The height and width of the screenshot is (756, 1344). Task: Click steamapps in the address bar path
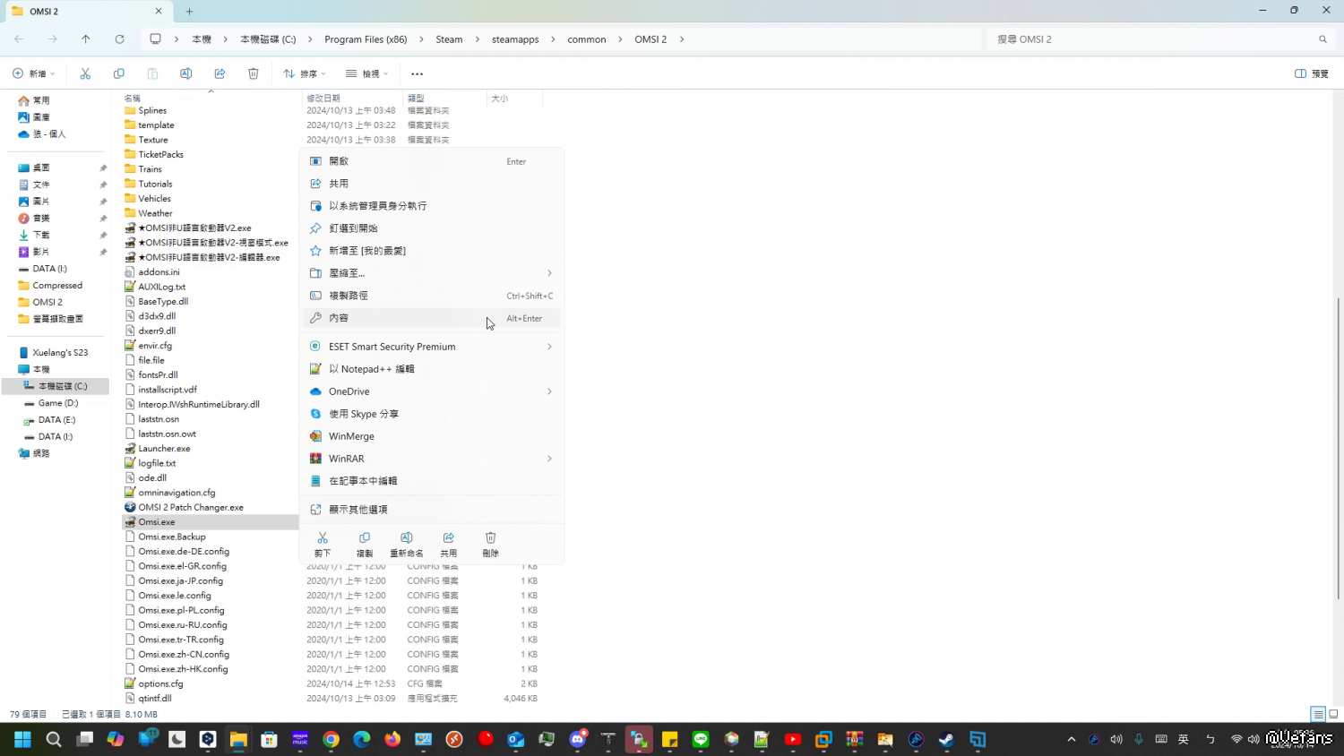(x=515, y=39)
